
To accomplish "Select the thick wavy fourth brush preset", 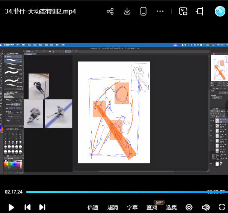I will [13, 72].
